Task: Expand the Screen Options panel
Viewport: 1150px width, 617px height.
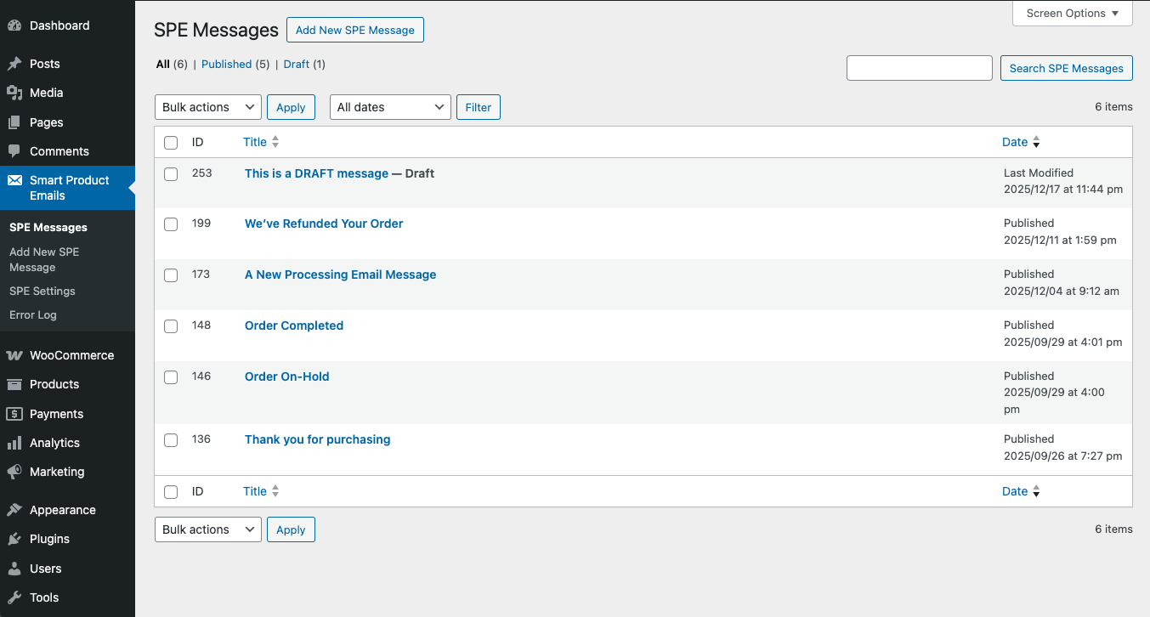Action: coord(1072,14)
